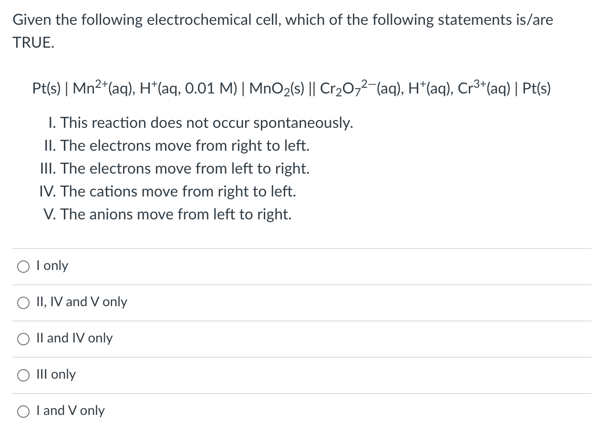Click statement V about anions moving

[167, 215]
